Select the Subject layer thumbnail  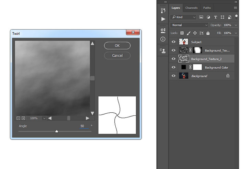(184, 42)
